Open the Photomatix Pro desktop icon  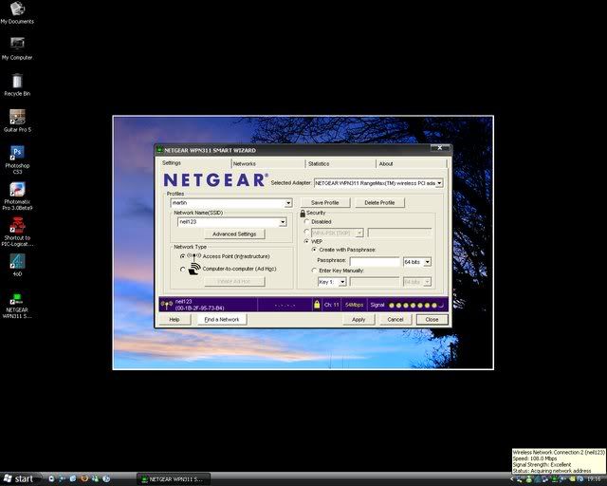(17, 190)
